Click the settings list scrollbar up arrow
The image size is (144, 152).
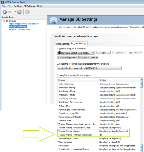[141, 80]
